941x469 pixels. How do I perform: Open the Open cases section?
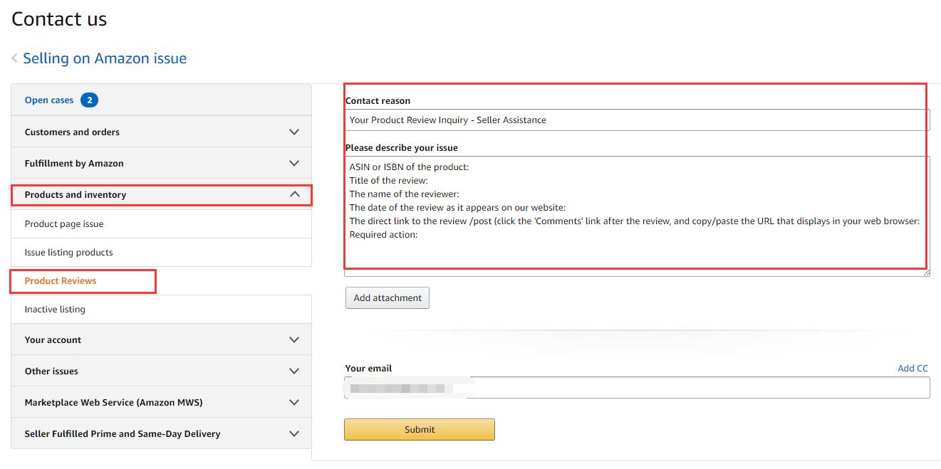point(49,100)
